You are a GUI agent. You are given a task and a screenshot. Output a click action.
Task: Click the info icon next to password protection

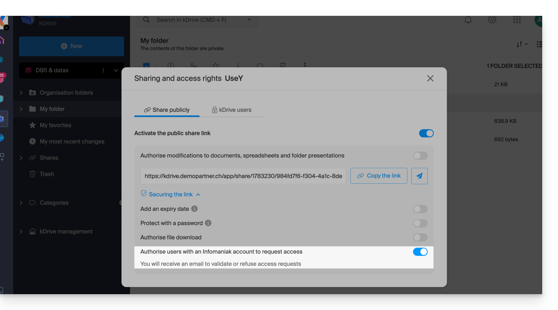[x=208, y=223]
